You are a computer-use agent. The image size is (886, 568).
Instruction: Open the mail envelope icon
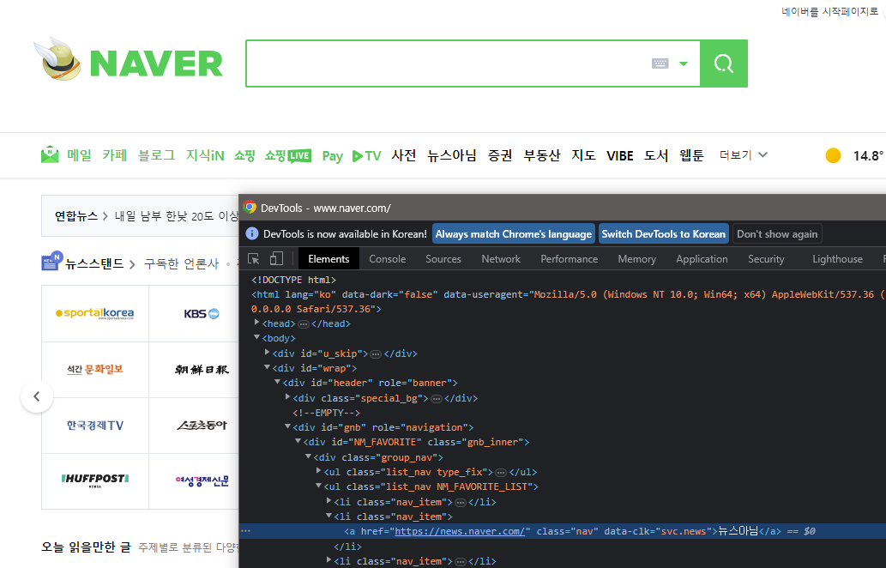(x=50, y=154)
